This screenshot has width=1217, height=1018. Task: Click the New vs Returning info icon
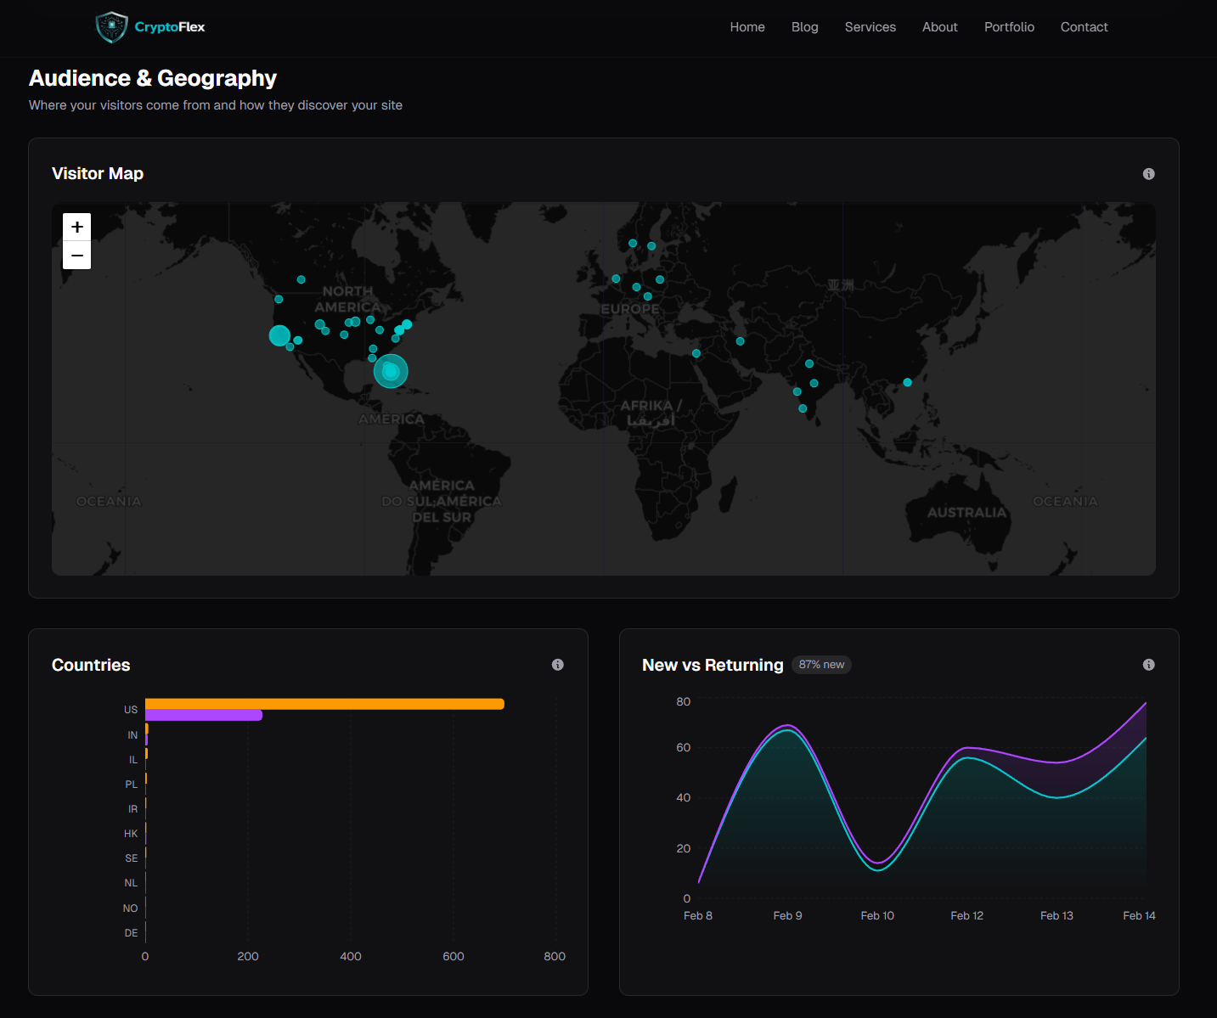point(1149,665)
